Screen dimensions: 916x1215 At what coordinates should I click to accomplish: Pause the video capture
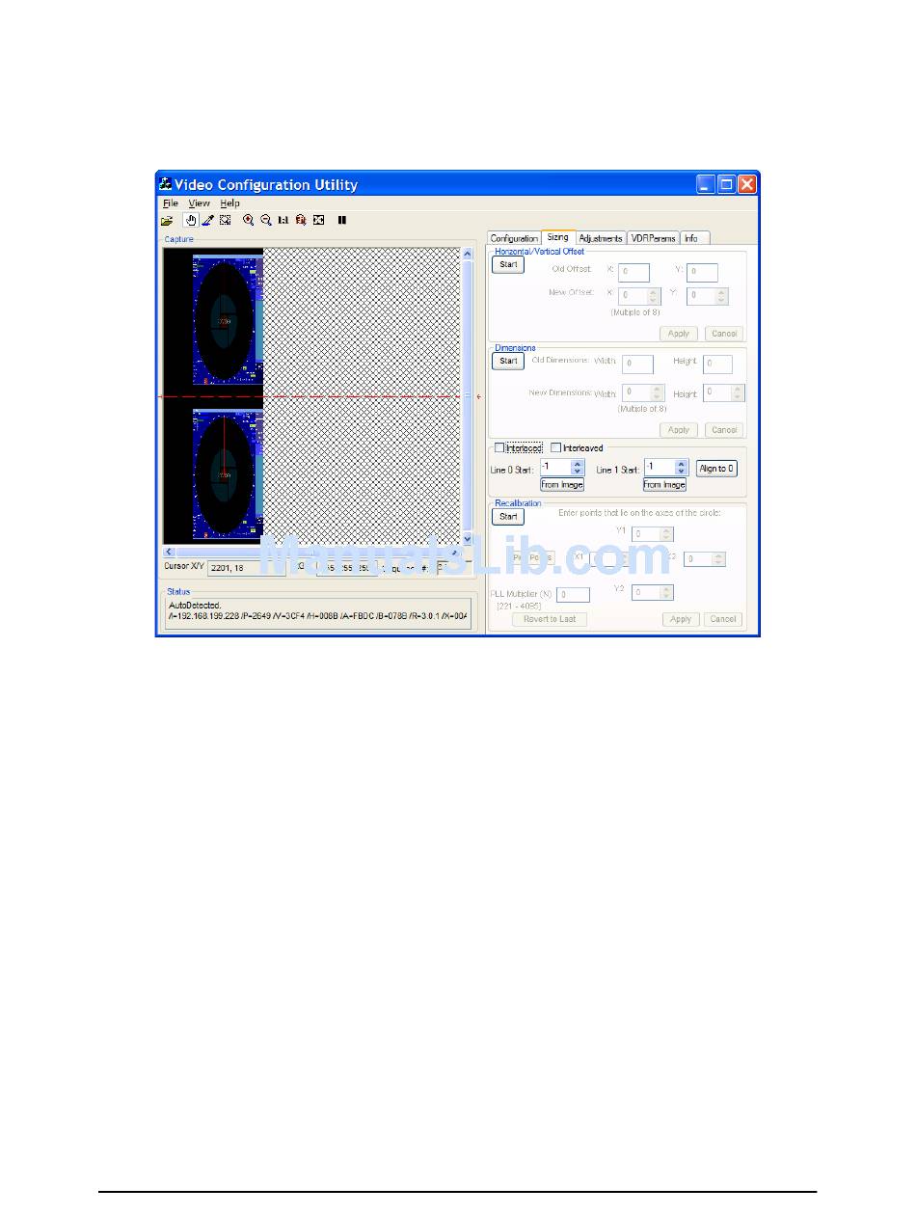pyautogui.click(x=342, y=221)
